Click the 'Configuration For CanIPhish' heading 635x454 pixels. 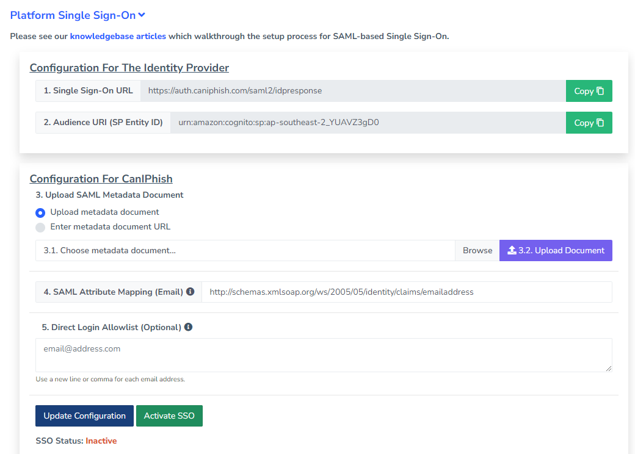pos(101,179)
